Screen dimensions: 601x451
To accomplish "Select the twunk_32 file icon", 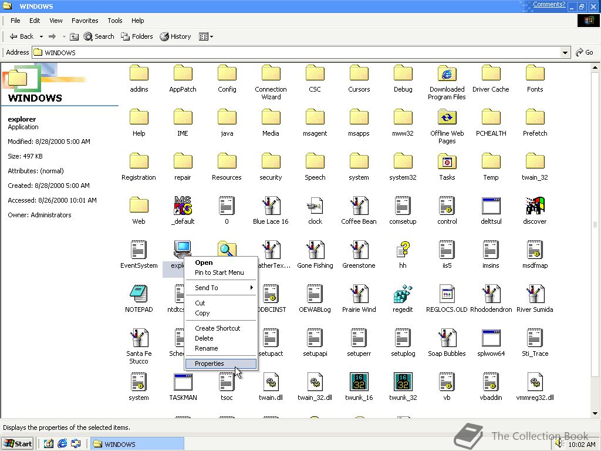I will (x=403, y=382).
